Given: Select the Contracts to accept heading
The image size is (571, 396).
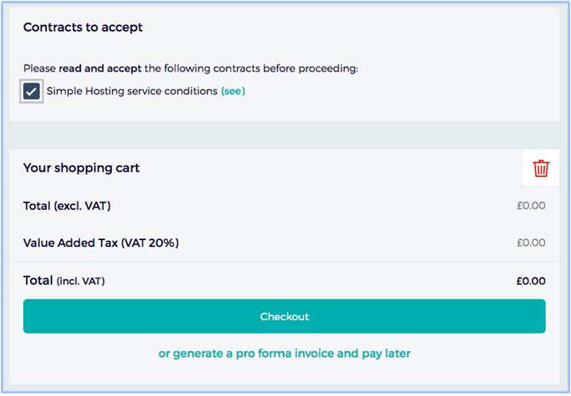Looking at the screenshot, I should (83, 28).
